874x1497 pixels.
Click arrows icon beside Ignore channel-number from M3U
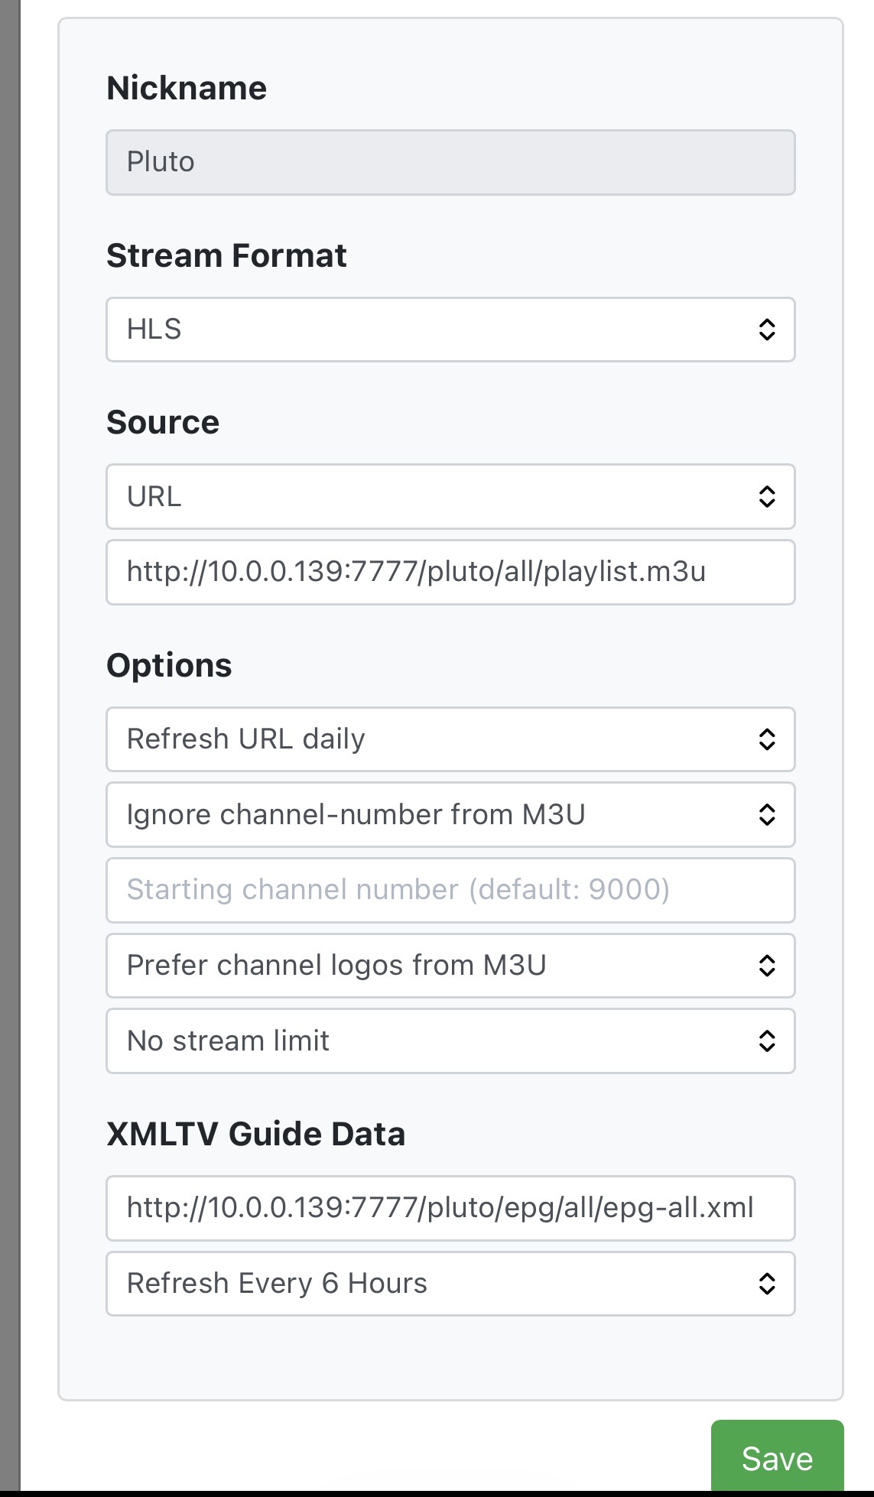click(766, 814)
